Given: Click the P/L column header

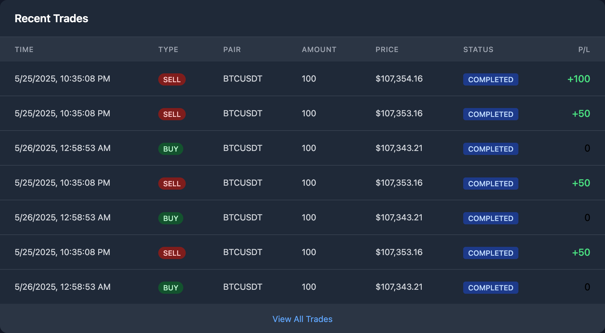Looking at the screenshot, I should coord(584,50).
